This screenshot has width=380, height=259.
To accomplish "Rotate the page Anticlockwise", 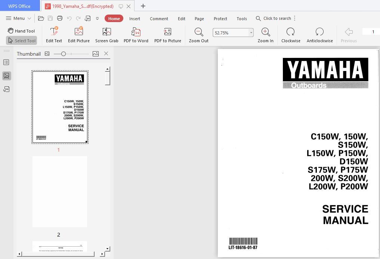I will pos(319,35).
